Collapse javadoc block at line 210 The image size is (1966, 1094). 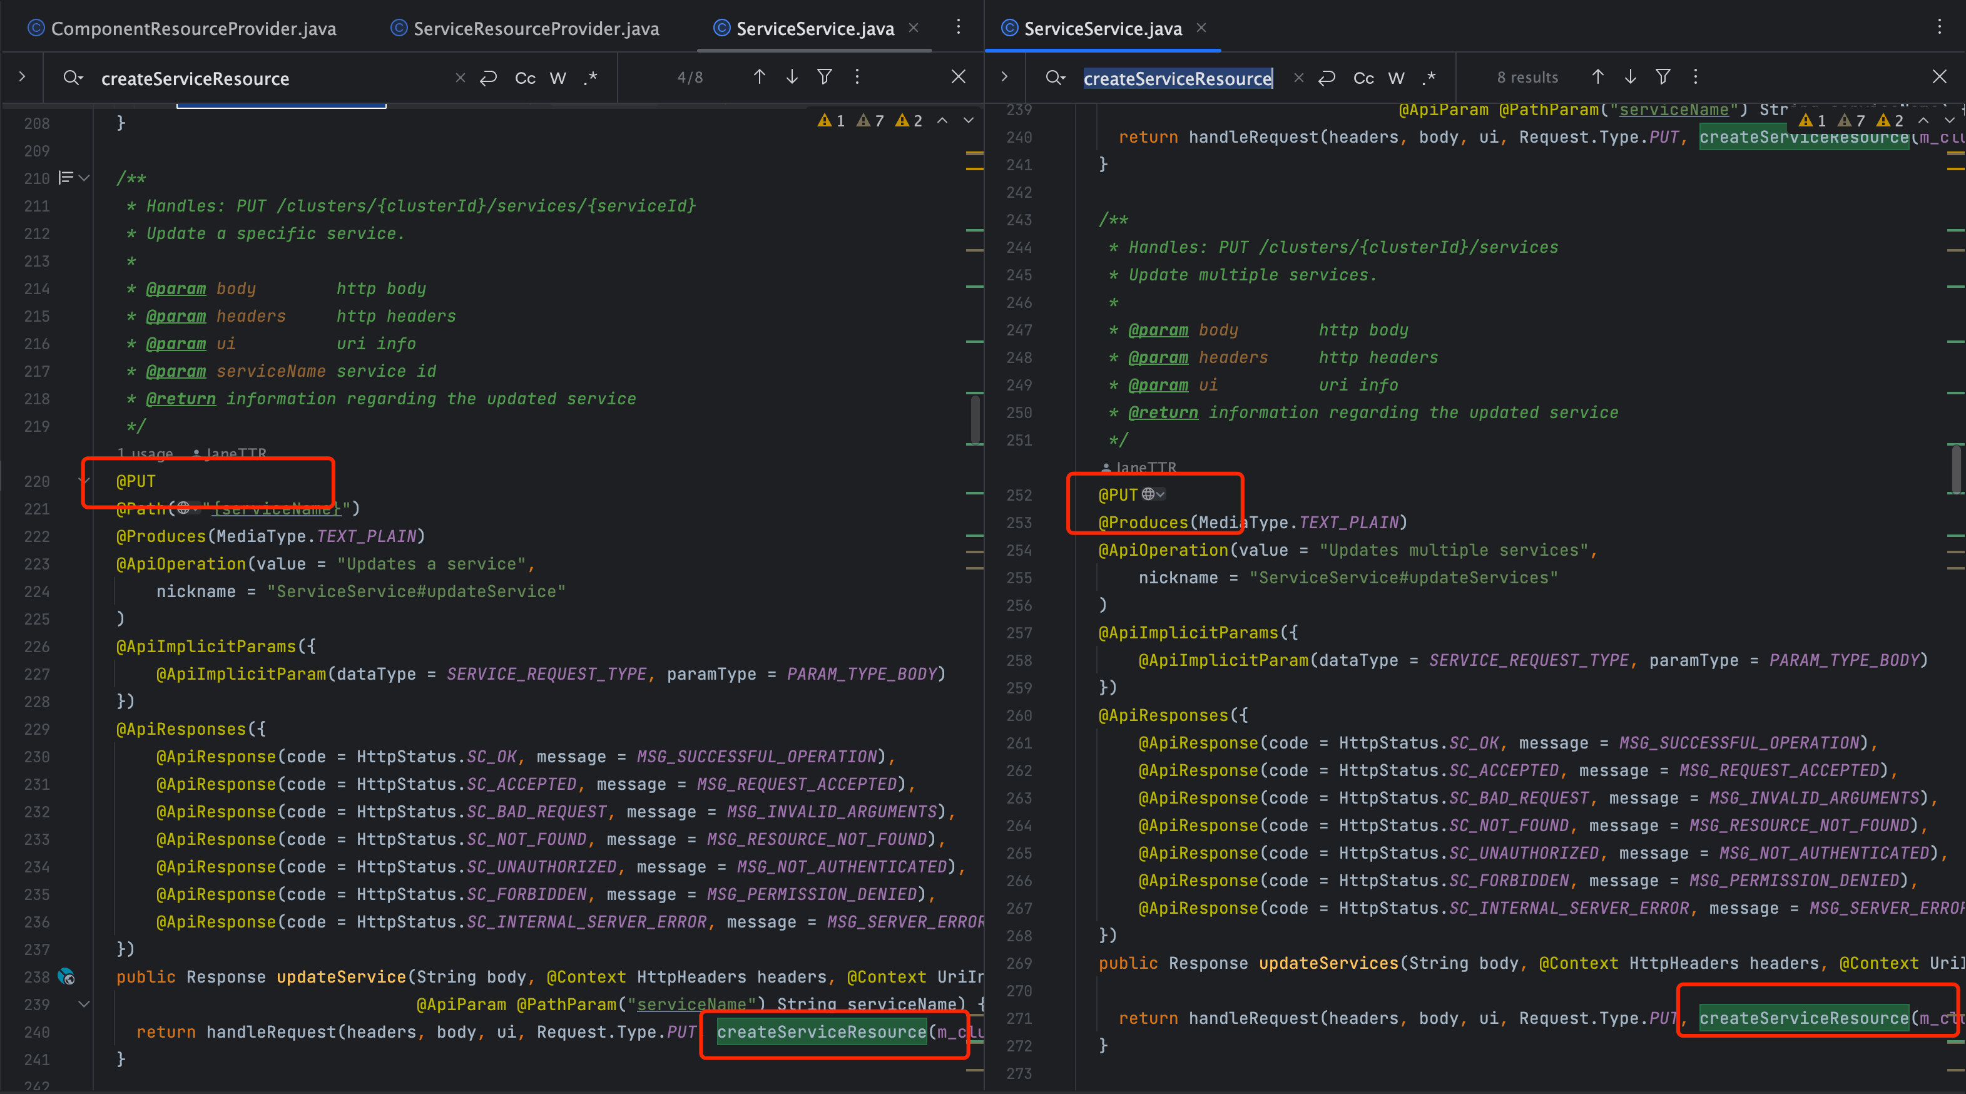(x=84, y=178)
